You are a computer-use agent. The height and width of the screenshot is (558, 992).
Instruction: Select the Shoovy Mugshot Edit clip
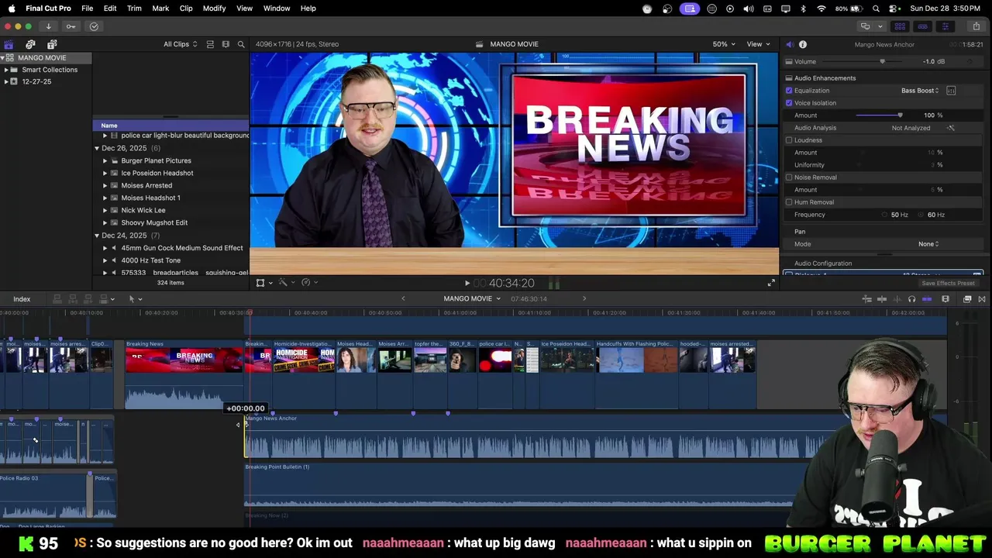click(154, 222)
